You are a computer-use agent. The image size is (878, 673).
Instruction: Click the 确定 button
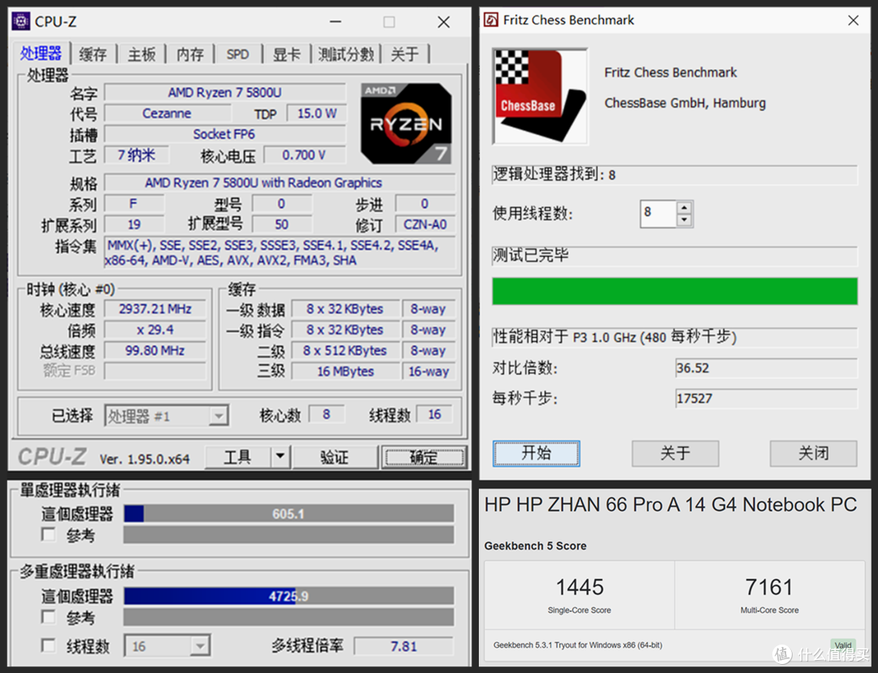[424, 458]
